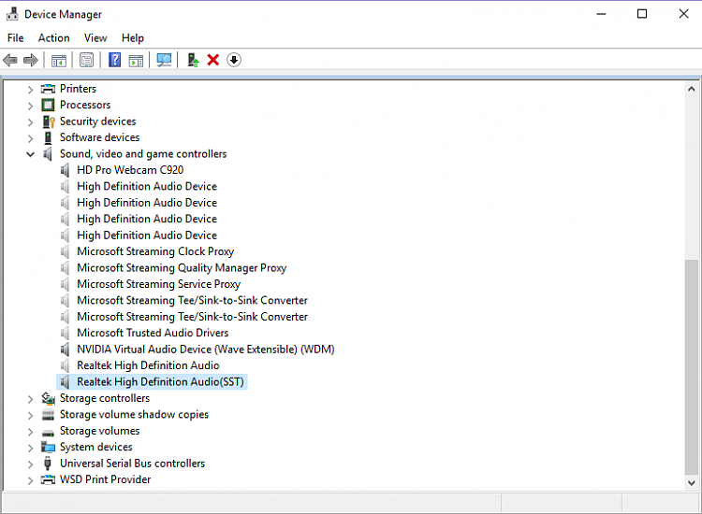Screen dimensions: 702x514
Task: Expand the Printers category
Action: pos(30,89)
